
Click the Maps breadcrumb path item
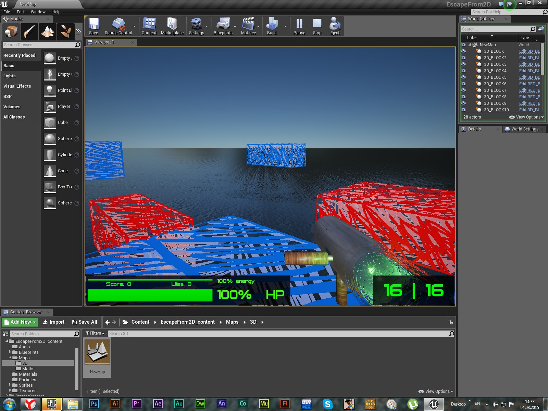point(232,322)
